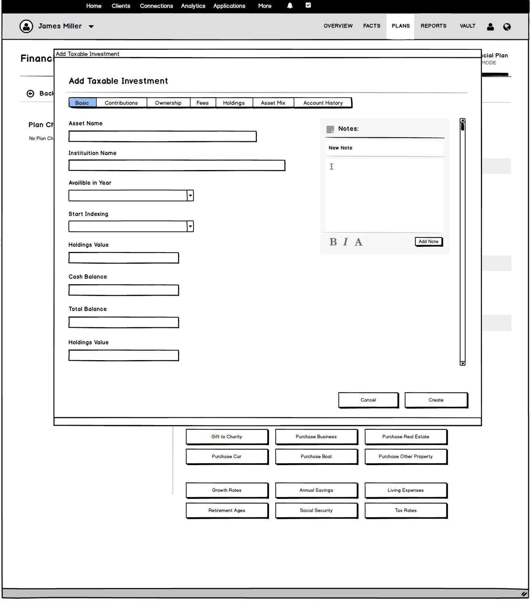
Task: Expand the James Miller client dropdown
Action: (x=91, y=27)
